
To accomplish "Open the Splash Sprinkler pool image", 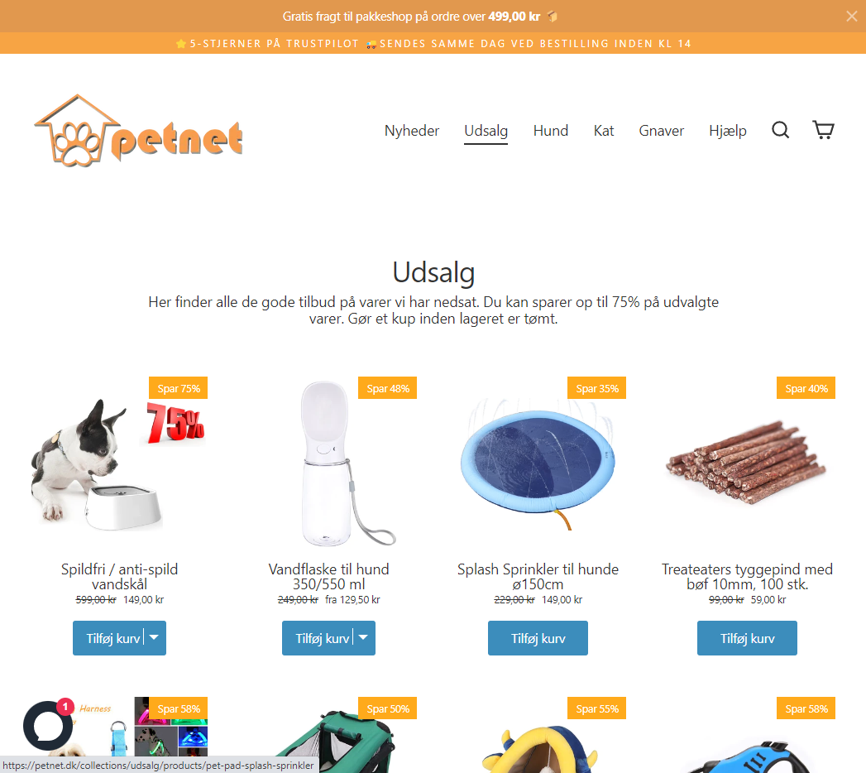I will pos(538,463).
